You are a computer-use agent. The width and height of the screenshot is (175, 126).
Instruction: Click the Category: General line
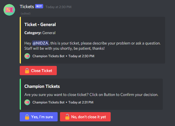pyautogui.click(x=40, y=33)
